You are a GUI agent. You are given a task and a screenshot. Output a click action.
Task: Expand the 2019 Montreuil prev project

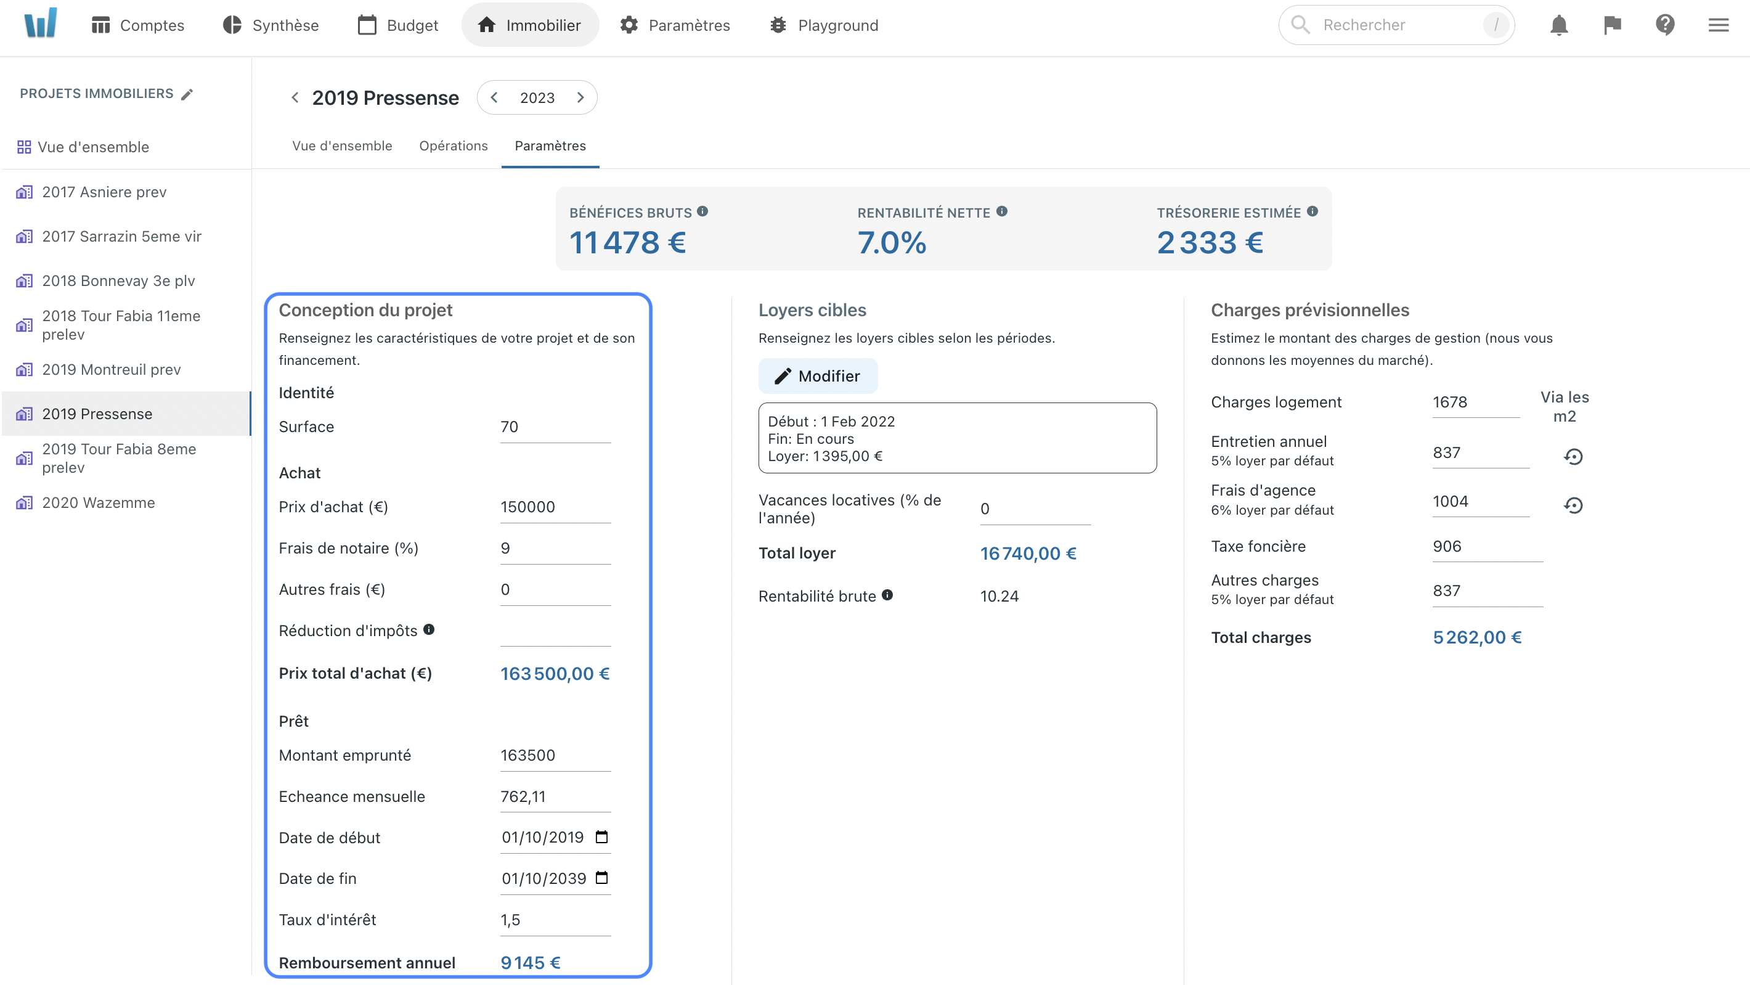[112, 369]
